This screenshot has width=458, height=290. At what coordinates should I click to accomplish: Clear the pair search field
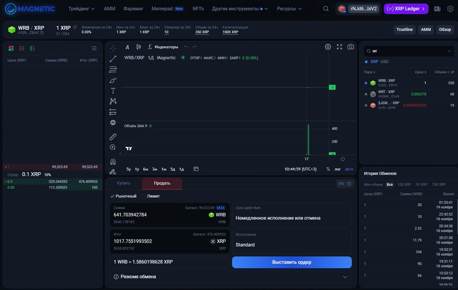[449, 51]
